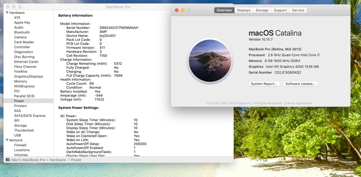Close the About This Mac window
This screenshot has height=177, width=361.
tap(177, 10)
